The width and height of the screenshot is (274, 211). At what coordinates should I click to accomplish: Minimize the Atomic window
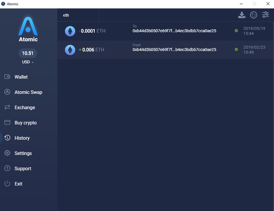tap(241, 4)
